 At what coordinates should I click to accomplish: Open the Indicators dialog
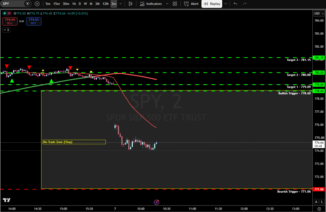pos(151,4)
